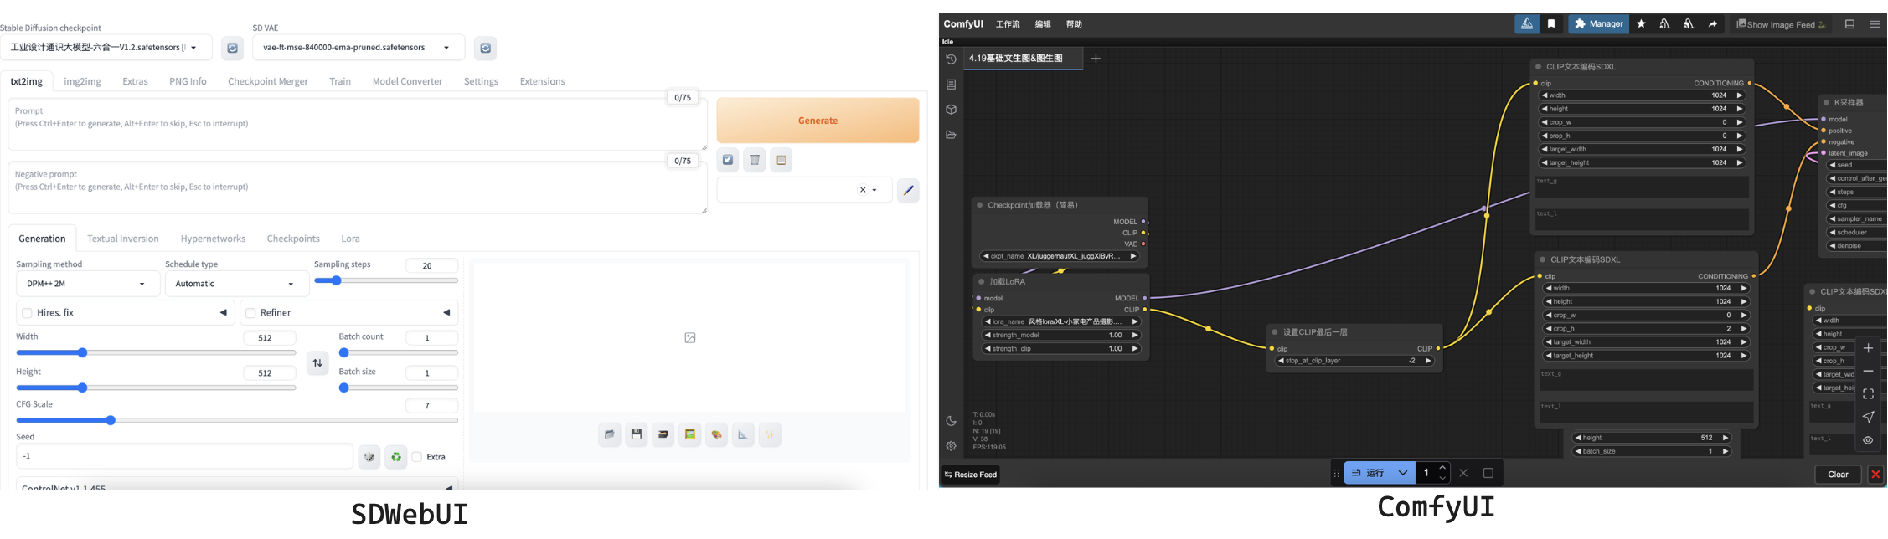This screenshot has height=539, width=1888.
Task: Open the SD VAE dropdown
Action: [x=358, y=48]
